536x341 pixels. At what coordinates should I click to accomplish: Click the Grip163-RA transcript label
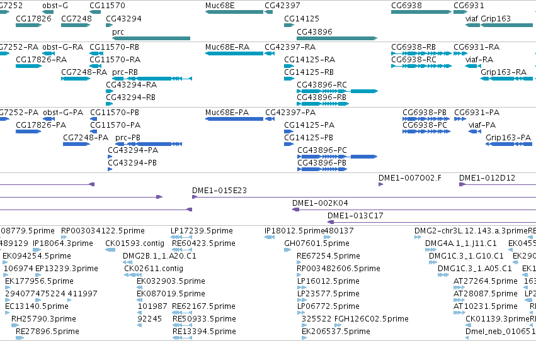click(503, 72)
